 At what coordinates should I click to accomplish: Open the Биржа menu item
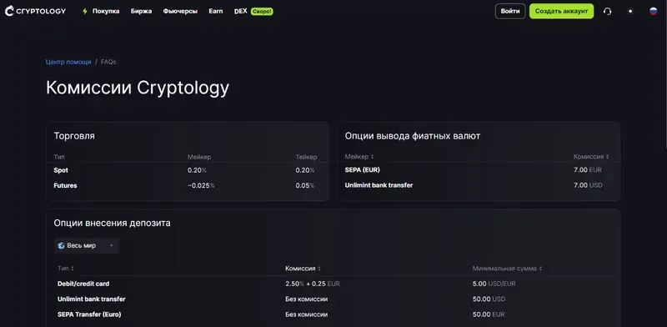click(141, 12)
